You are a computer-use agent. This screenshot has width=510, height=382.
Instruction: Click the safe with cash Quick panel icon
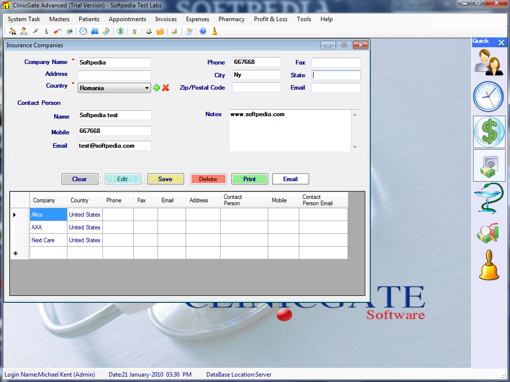coord(489,165)
